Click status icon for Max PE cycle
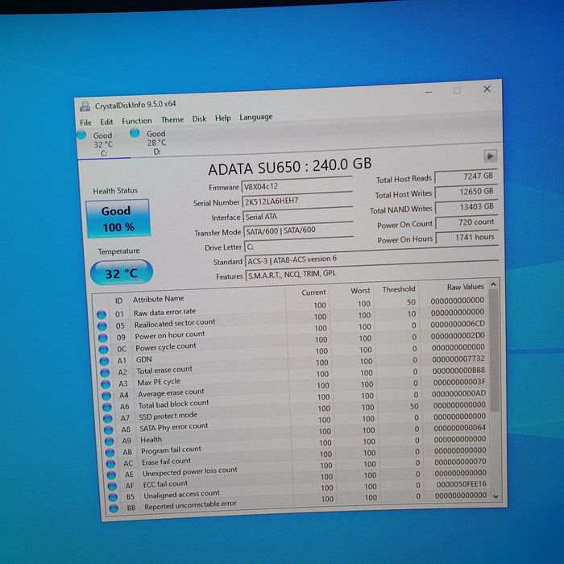Image resolution: width=564 pixels, height=564 pixels. pos(106,384)
